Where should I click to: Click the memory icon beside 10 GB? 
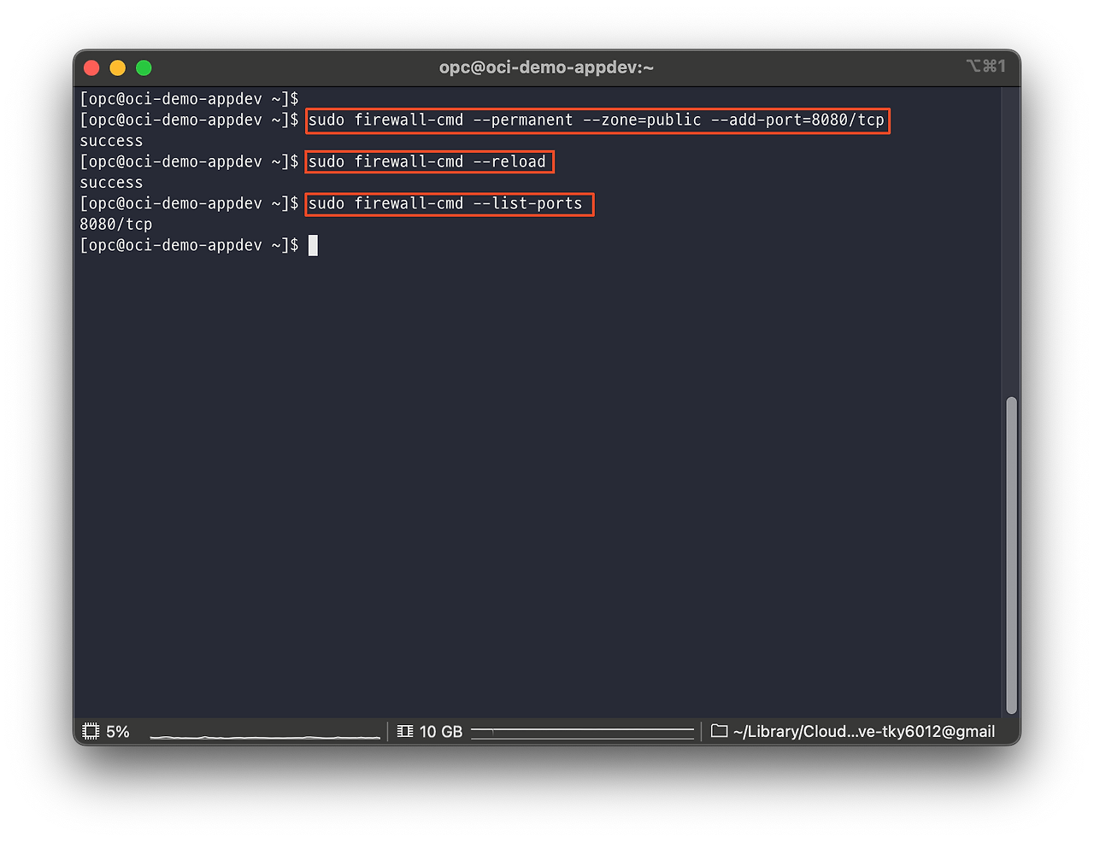click(405, 731)
